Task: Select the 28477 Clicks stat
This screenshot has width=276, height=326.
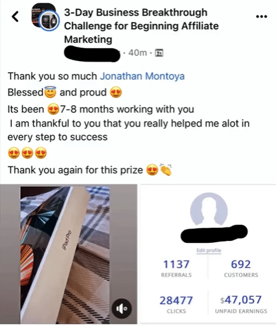Action: (x=176, y=305)
